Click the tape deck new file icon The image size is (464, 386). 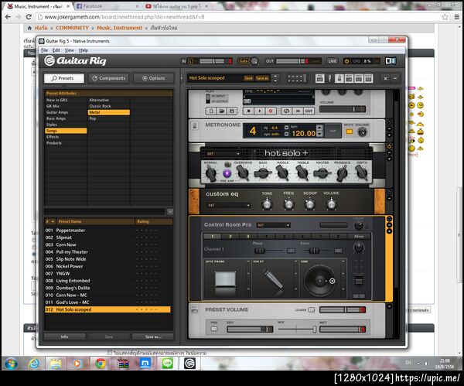tap(211, 111)
